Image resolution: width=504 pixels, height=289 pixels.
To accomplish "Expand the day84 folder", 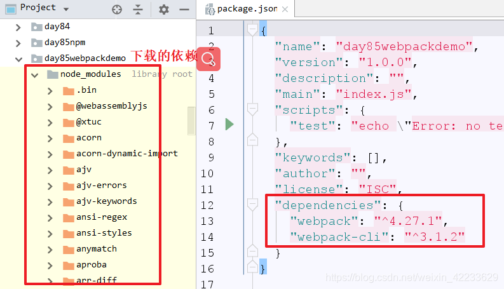I will click(x=18, y=27).
